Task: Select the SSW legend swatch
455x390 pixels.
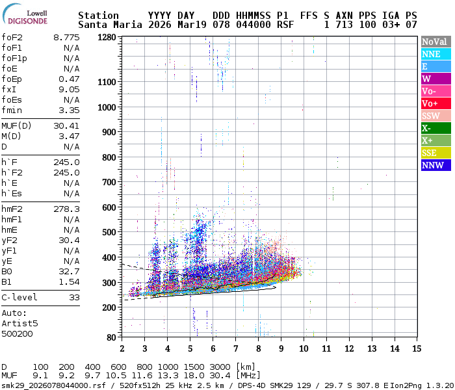Action: [436, 116]
